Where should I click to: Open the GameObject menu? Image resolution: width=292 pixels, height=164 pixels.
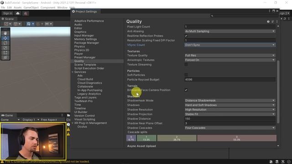point(31,8)
